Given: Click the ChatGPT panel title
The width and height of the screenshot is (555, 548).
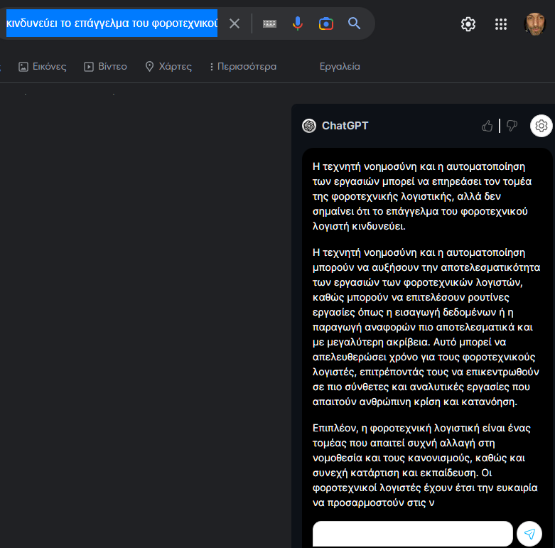Looking at the screenshot, I should pos(345,126).
